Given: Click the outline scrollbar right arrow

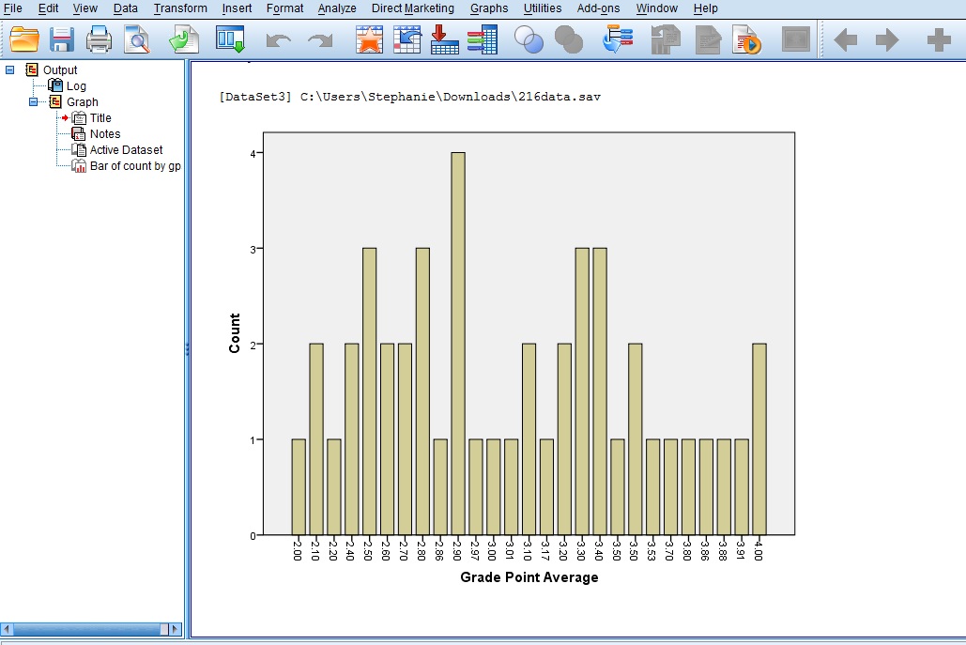Looking at the screenshot, I should click(x=176, y=629).
